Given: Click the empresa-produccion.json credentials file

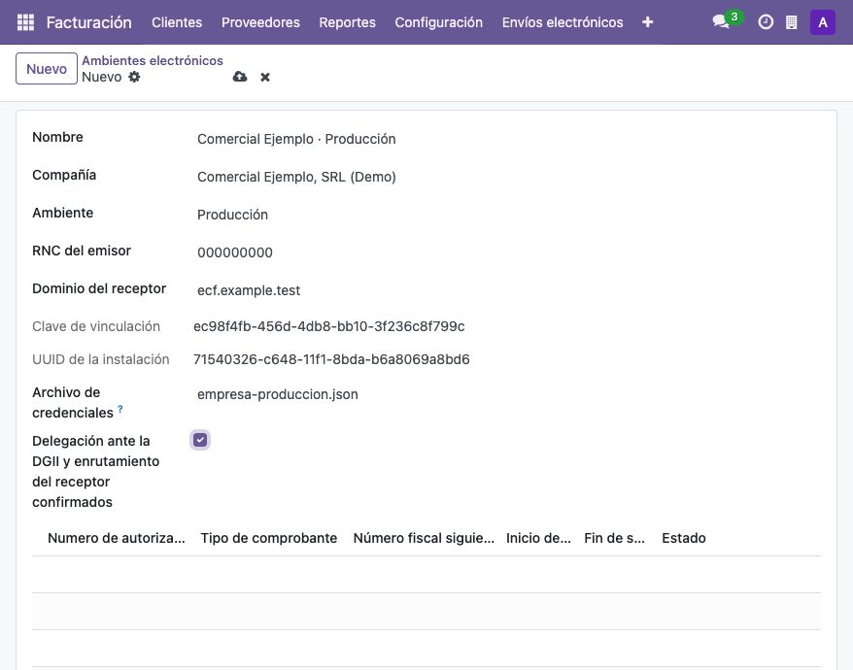Looking at the screenshot, I should 278,394.
